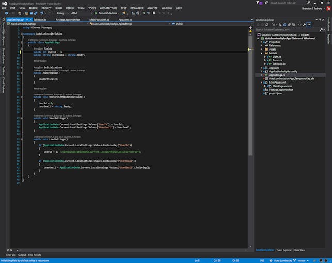Open the BUILD menu
332x263 pixels.
[59, 8]
